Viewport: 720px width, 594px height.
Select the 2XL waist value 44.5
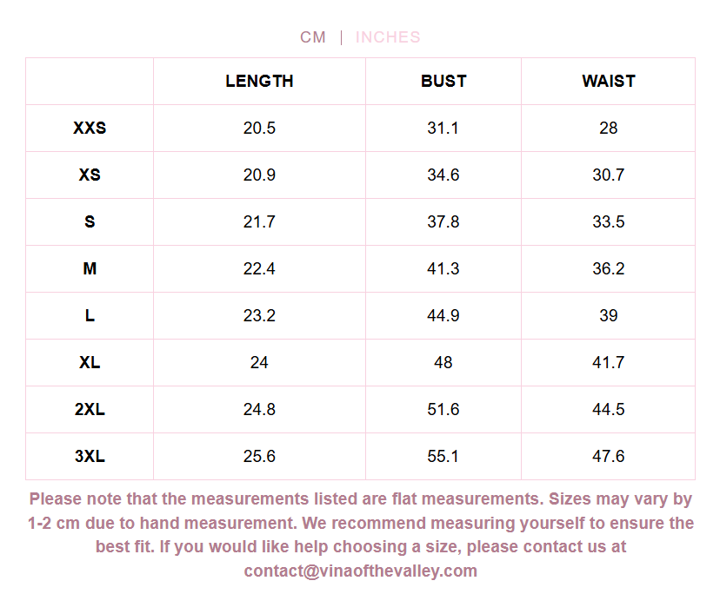[x=609, y=409]
